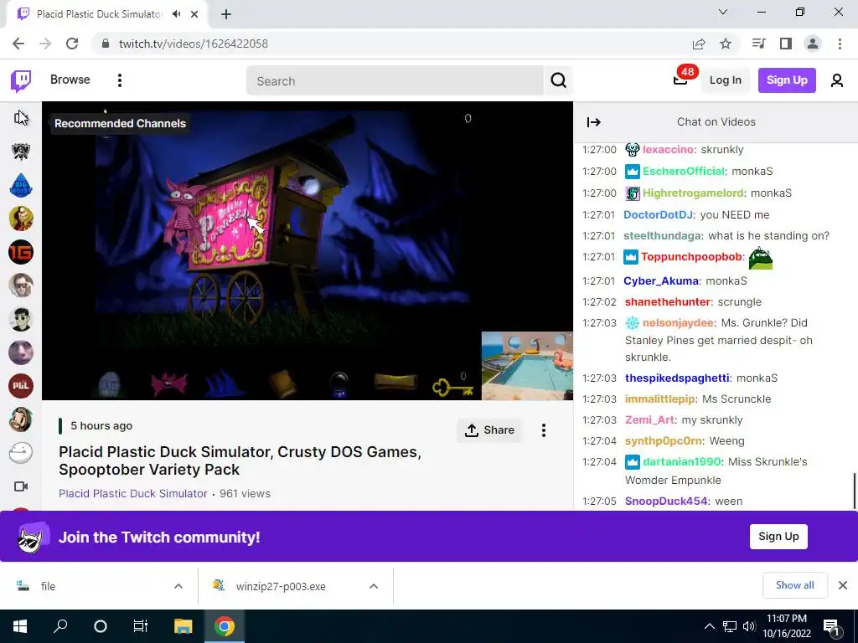Click the address bar URL
The width and height of the screenshot is (858, 643).
[x=194, y=44]
